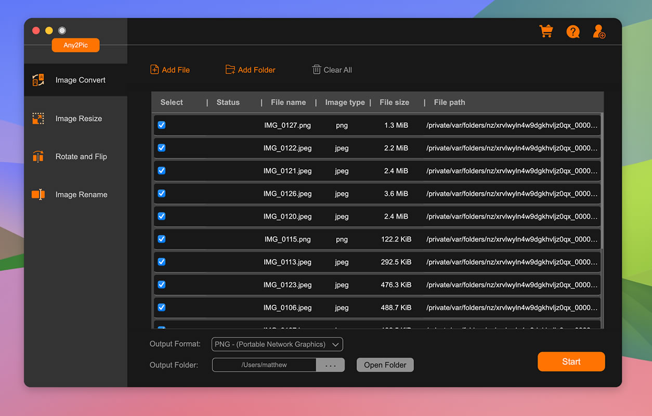Uncheck the IMG_0106.jpeg checkbox
The image size is (652, 416).
[162, 307]
